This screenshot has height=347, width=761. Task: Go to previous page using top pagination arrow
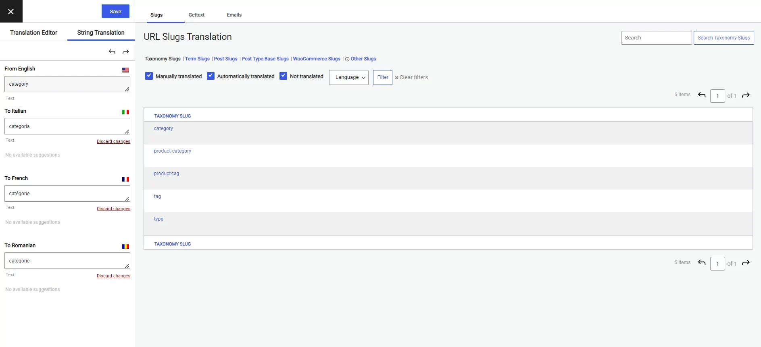point(702,95)
